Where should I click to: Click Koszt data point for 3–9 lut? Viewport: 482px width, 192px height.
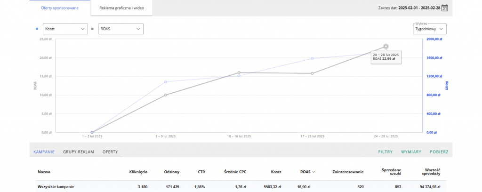coord(166,82)
